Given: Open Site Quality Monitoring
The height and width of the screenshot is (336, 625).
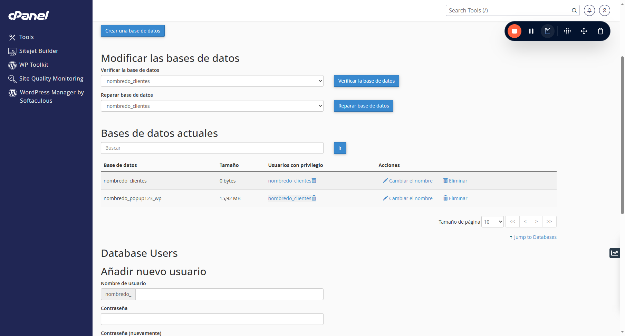Looking at the screenshot, I should [x=46, y=78].
